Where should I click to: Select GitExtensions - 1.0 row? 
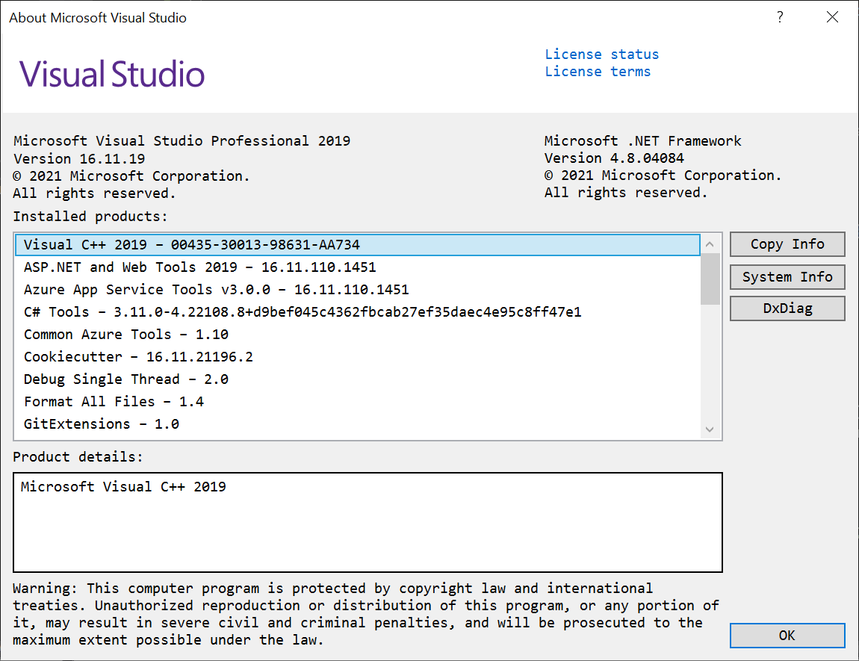[x=358, y=424]
